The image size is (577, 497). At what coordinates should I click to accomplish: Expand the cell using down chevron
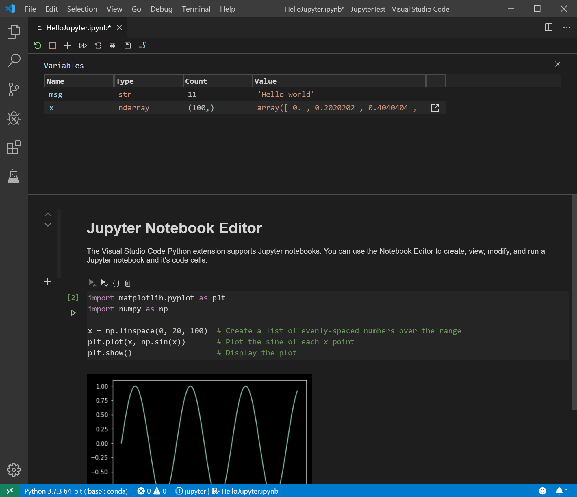[48, 225]
